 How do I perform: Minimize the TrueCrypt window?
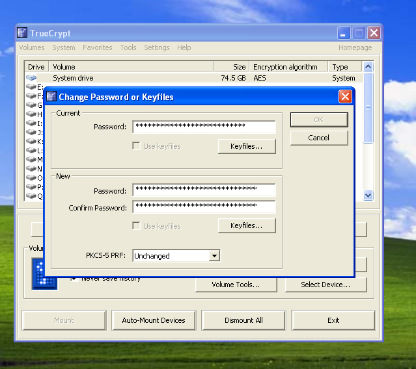click(344, 33)
